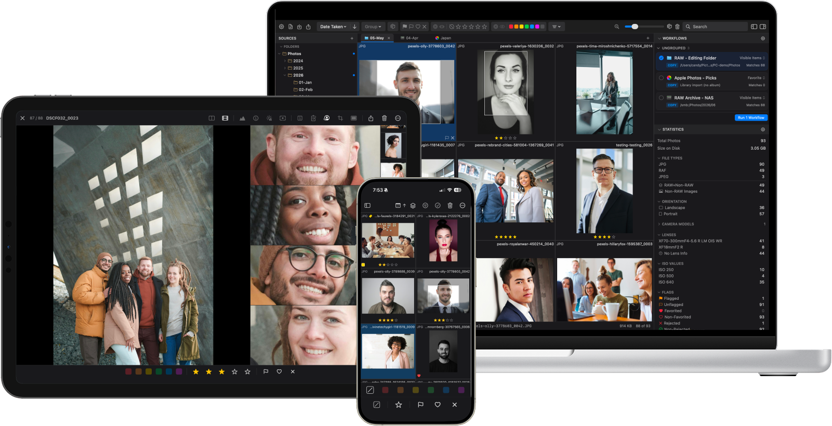Select RAW Archive - NAS workflow radio
Screen dimensions: 832x426
tap(661, 98)
